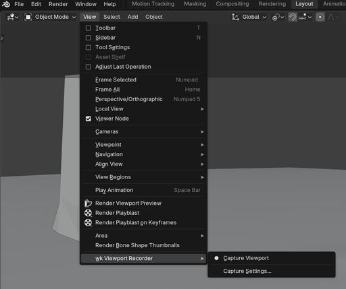
Task: Enable the Tool Settings checkbox
Action: [89, 47]
